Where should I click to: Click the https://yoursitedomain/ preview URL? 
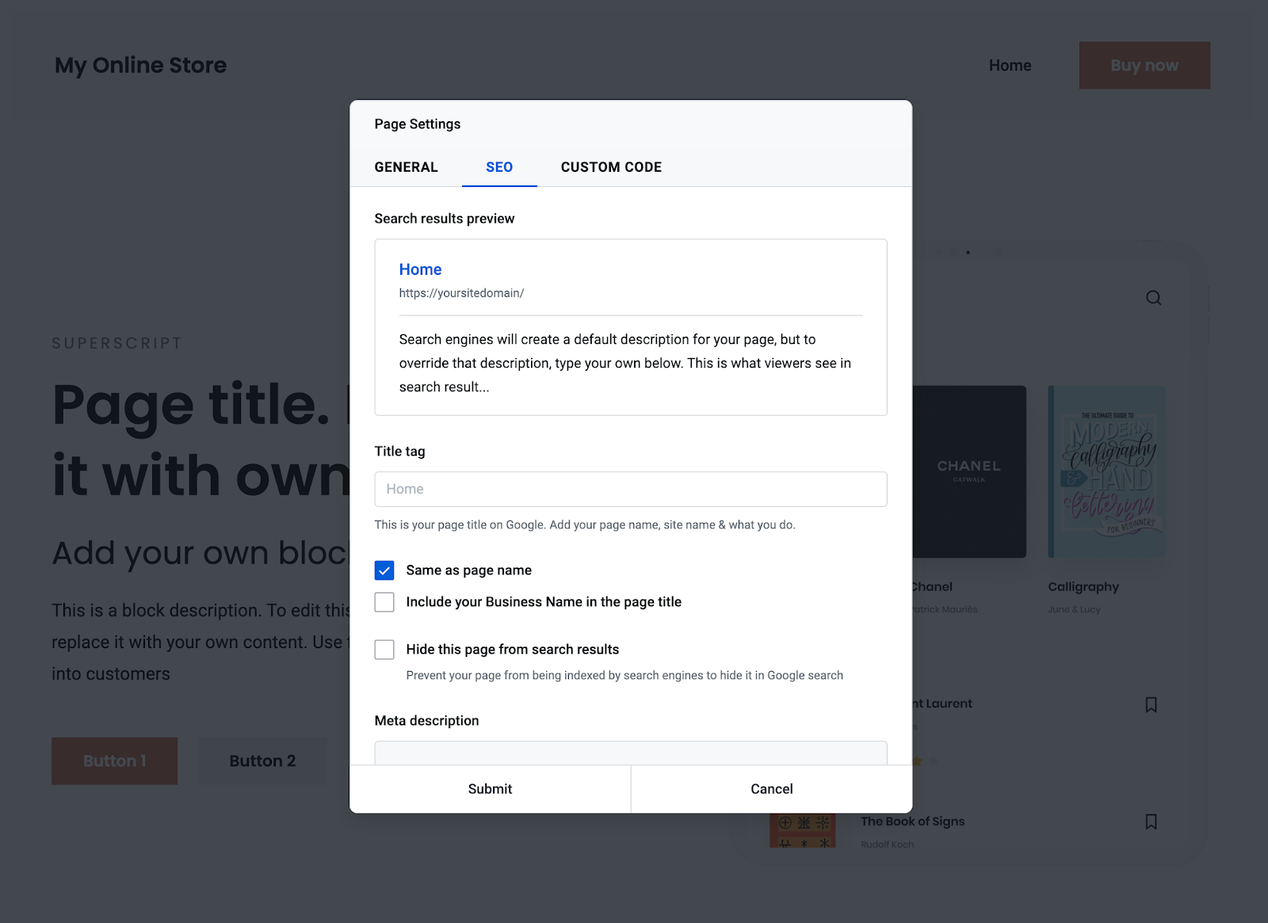[x=461, y=293]
